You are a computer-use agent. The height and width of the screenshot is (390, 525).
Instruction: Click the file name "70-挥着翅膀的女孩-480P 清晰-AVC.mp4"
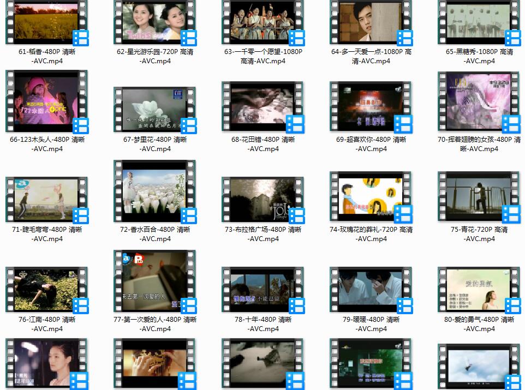point(480,144)
